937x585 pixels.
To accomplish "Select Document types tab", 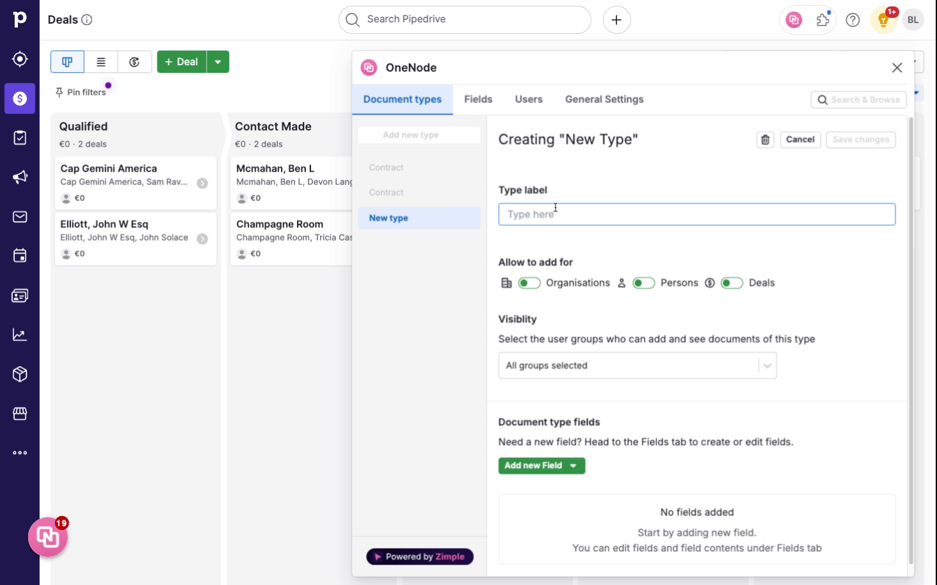I will tap(403, 99).
